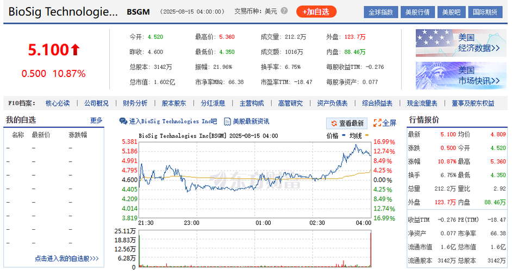Select 综合损益表 in F10 menu

pos(377,104)
